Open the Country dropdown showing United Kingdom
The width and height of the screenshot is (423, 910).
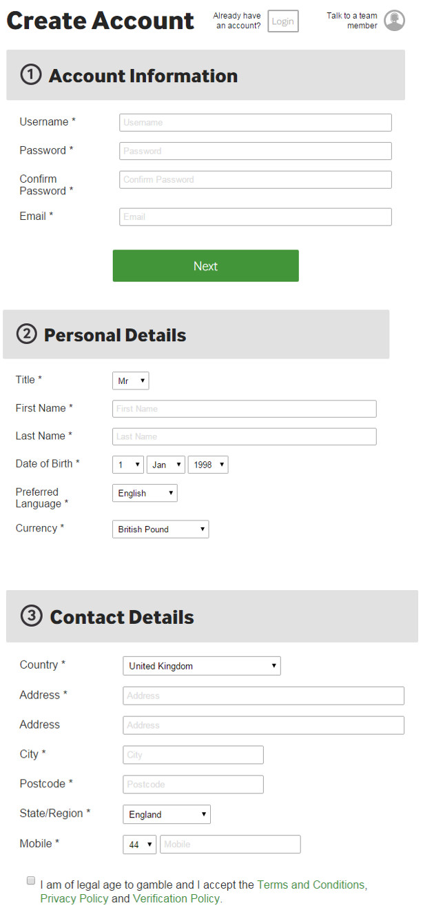pos(202,666)
